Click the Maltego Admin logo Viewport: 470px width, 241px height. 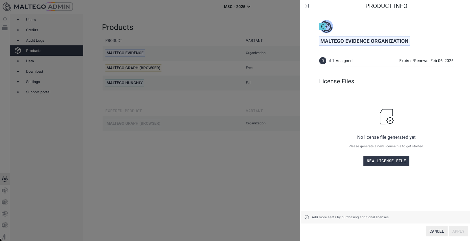point(38,7)
